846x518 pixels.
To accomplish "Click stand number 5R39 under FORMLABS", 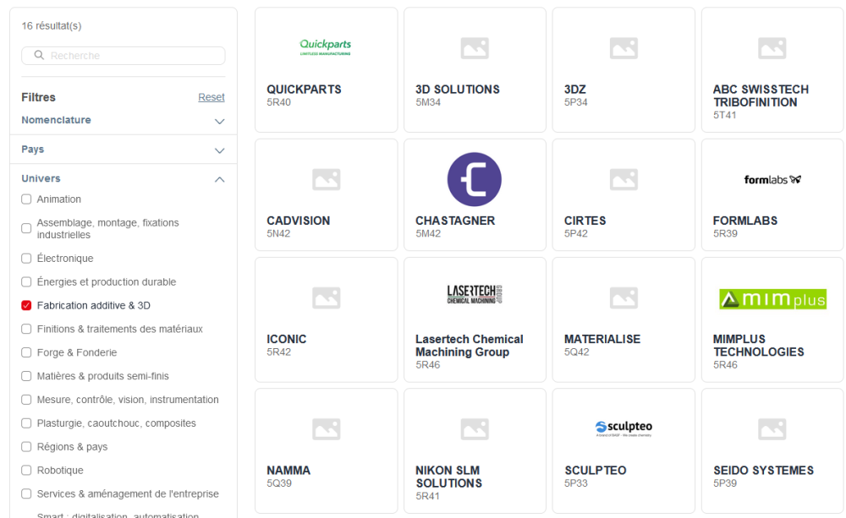I will (725, 233).
